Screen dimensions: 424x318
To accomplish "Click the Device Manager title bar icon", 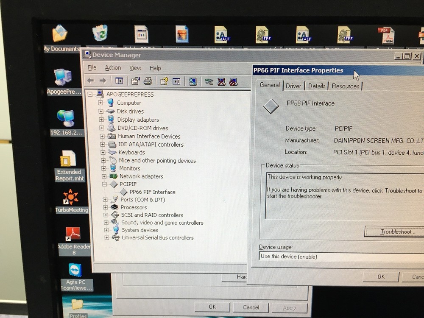I will point(87,55).
